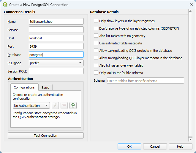
Task: Check Also list raster overview tables
Action: 96,65
